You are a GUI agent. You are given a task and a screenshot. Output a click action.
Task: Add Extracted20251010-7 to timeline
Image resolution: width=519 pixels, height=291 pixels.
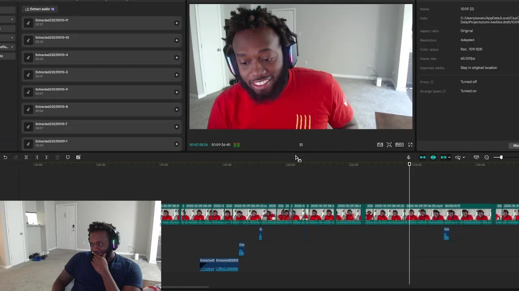pyautogui.click(x=176, y=127)
